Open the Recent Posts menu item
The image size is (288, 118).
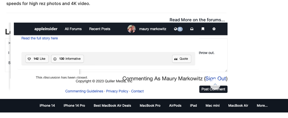coord(100,29)
